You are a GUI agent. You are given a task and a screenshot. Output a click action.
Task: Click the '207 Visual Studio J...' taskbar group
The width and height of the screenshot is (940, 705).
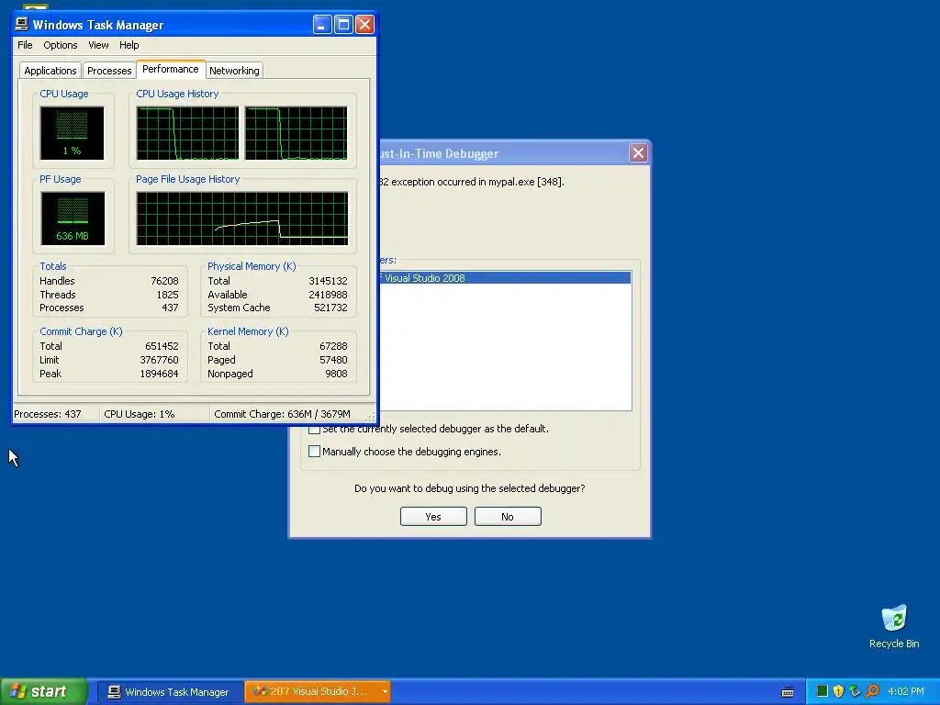(x=318, y=692)
